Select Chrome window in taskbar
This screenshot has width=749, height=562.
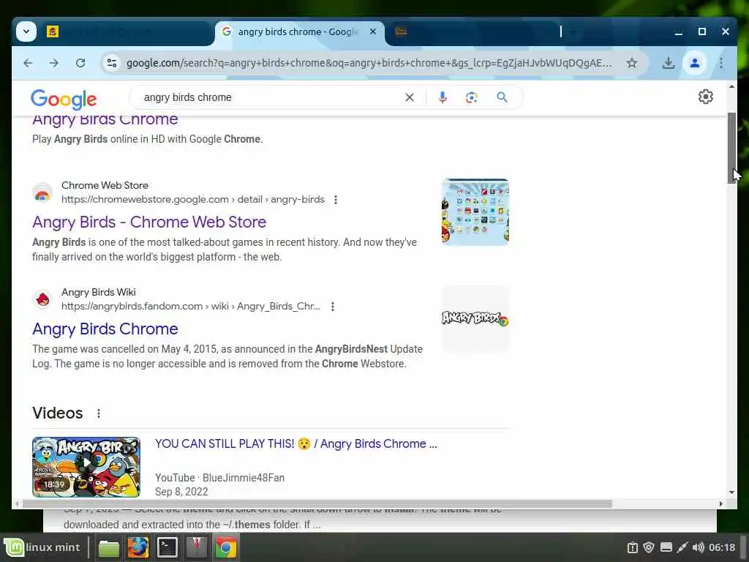pyautogui.click(x=225, y=548)
